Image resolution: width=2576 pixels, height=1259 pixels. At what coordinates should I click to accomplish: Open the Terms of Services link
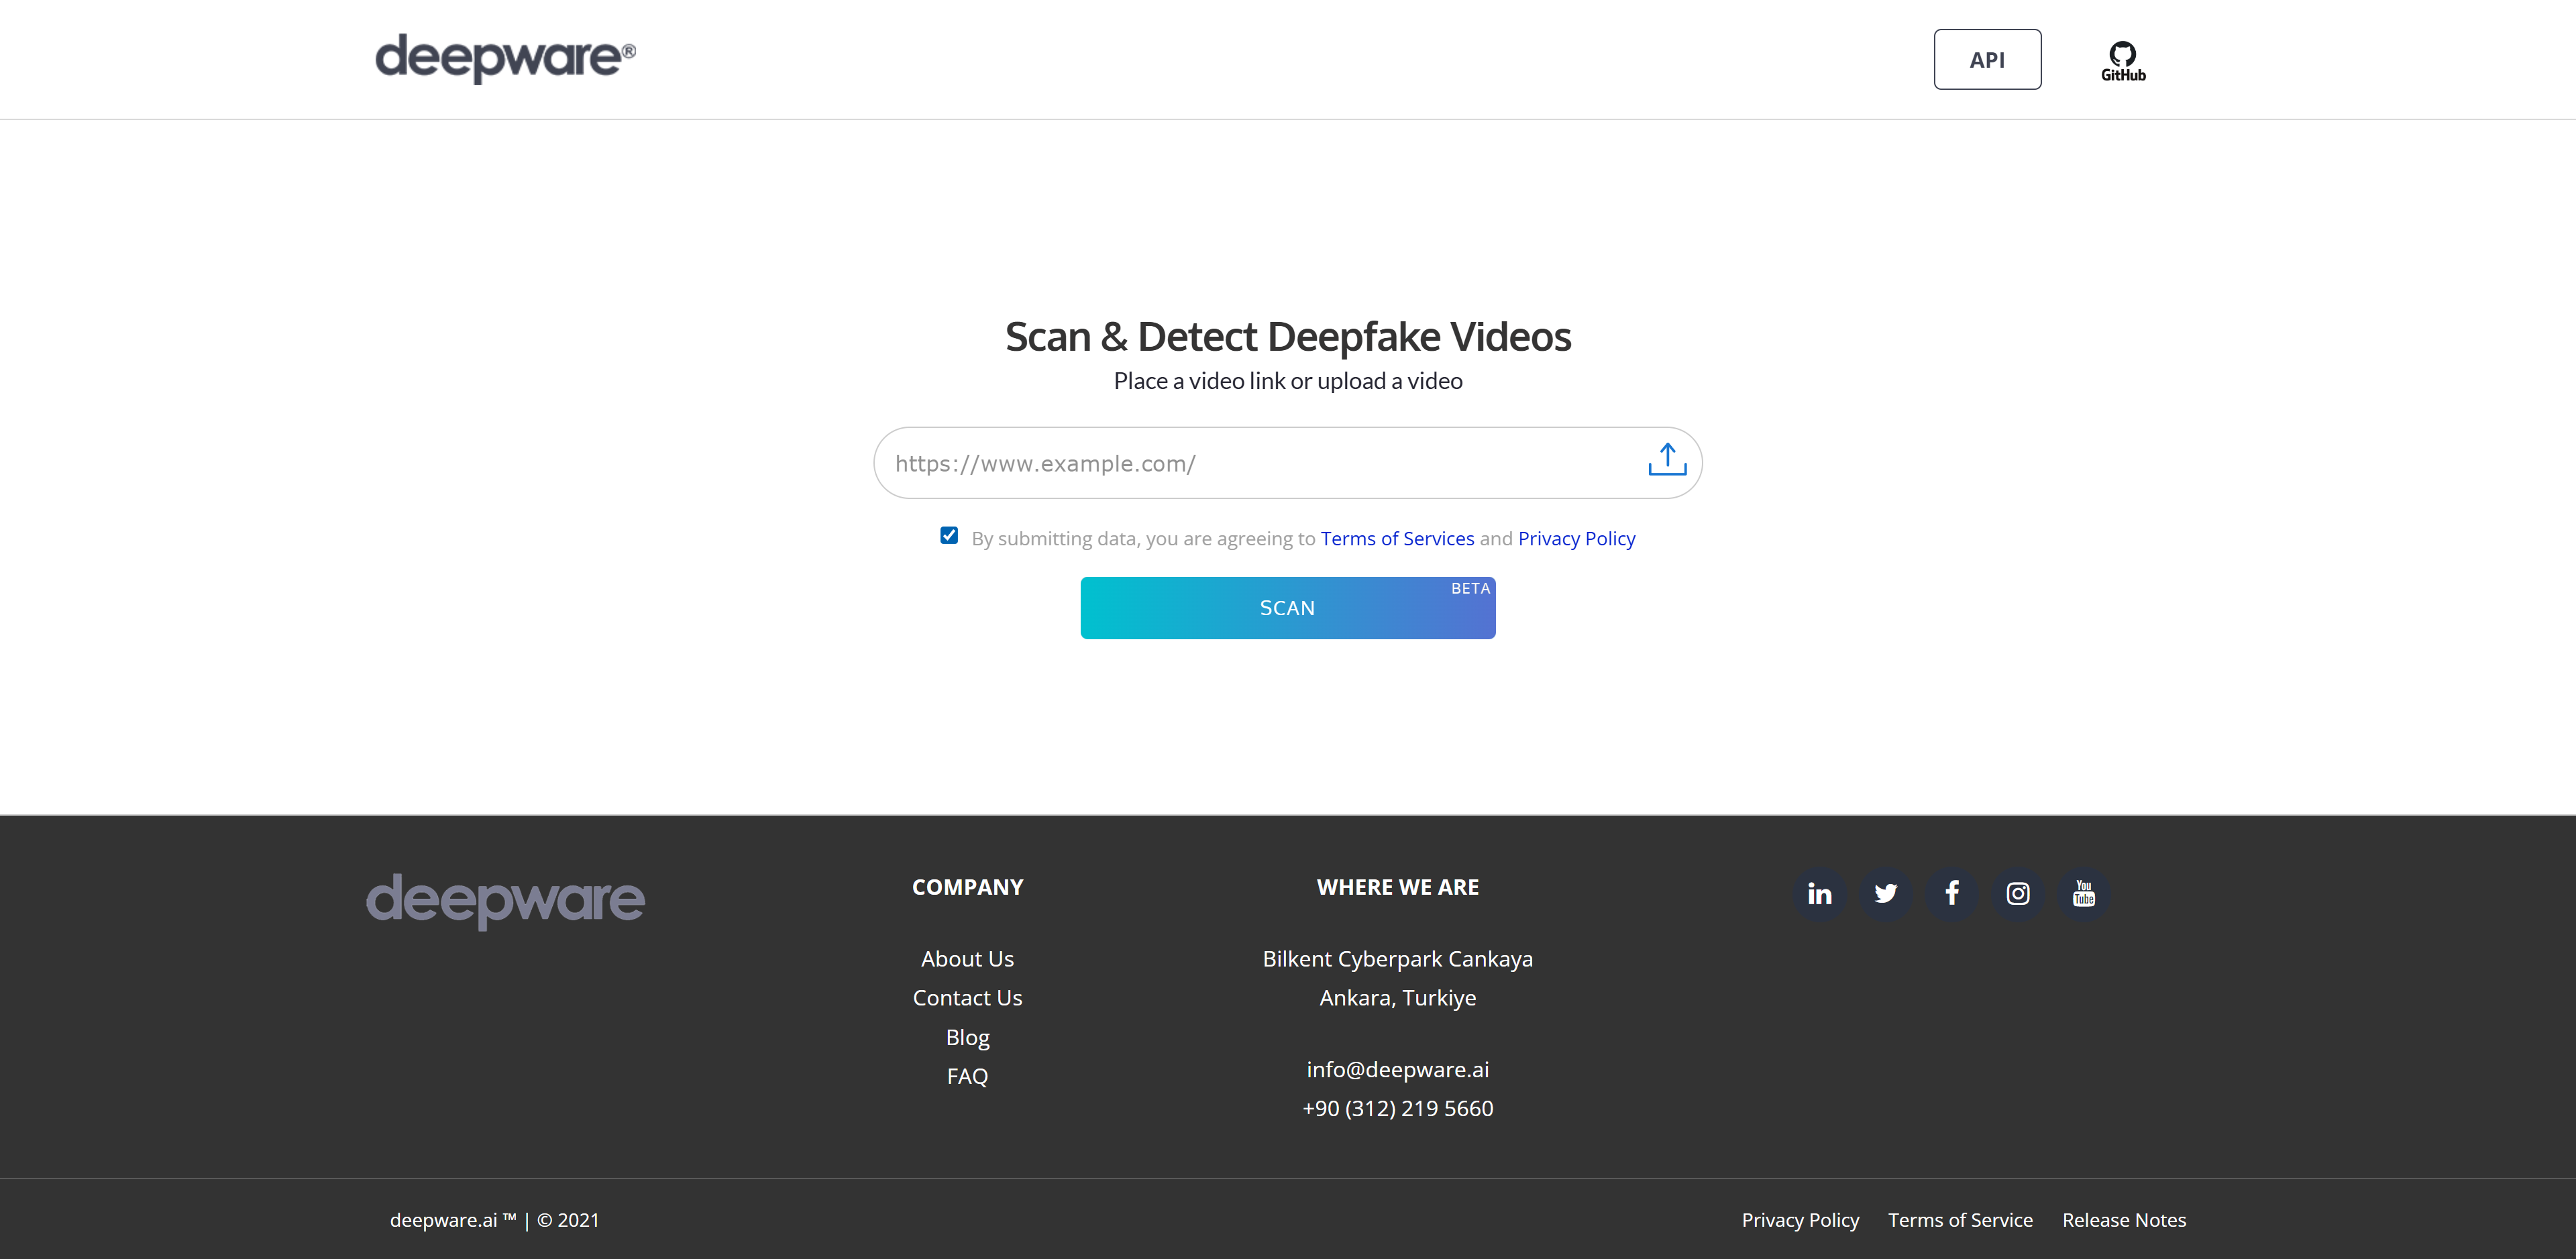coord(1396,539)
